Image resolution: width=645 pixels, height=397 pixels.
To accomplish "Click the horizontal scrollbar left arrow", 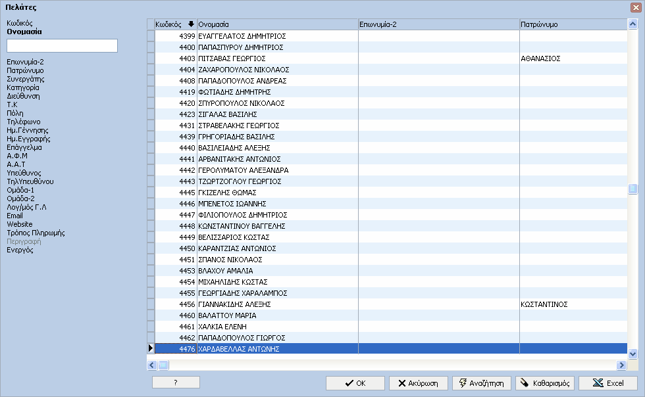I will (x=152, y=365).
